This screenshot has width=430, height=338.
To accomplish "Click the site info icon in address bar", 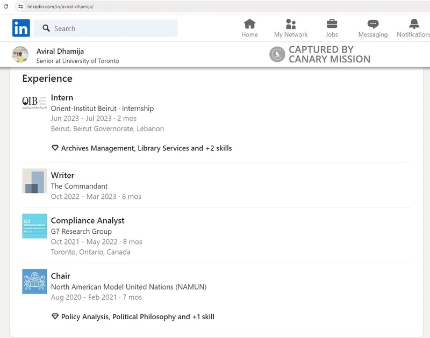I will 20,6.
